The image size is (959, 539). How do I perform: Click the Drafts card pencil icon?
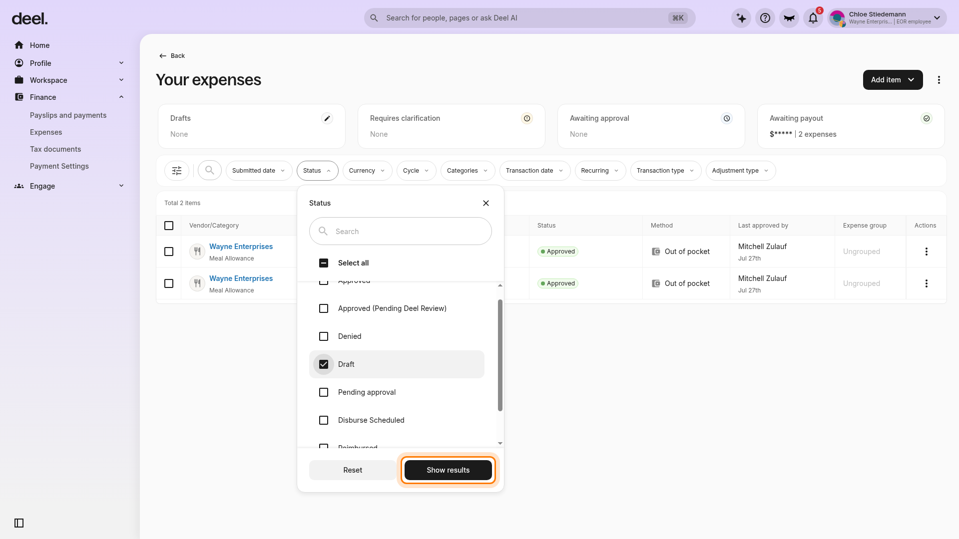[327, 118]
